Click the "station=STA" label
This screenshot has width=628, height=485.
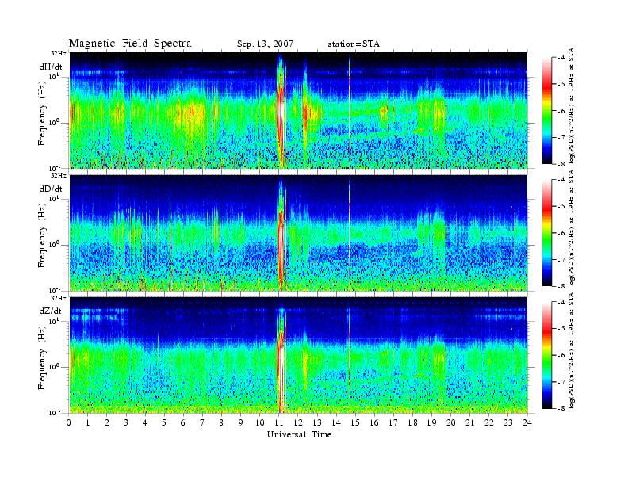pyautogui.click(x=354, y=44)
